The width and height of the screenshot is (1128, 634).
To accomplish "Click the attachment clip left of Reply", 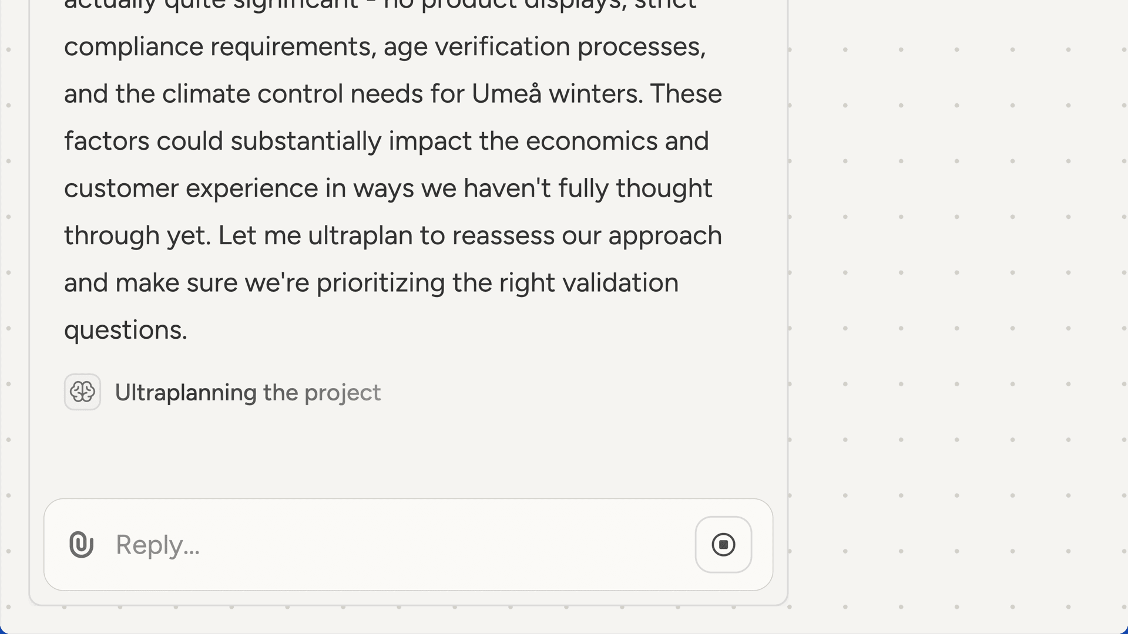I will [x=80, y=544].
